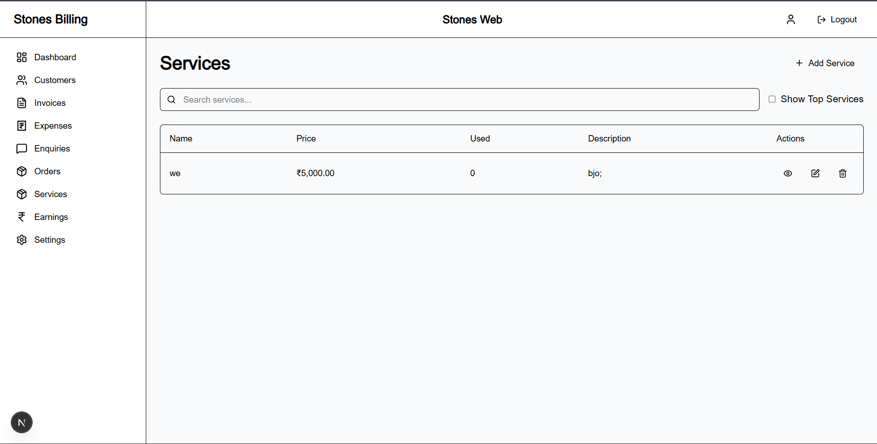Viewport: 877px width, 444px height.
Task: Select the Dashboard icon in sidebar
Action: coord(22,57)
